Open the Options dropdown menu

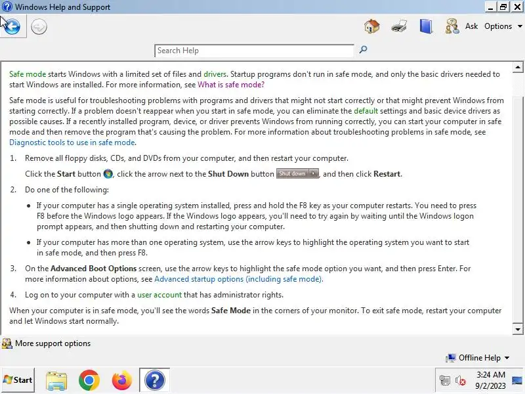coord(503,26)
